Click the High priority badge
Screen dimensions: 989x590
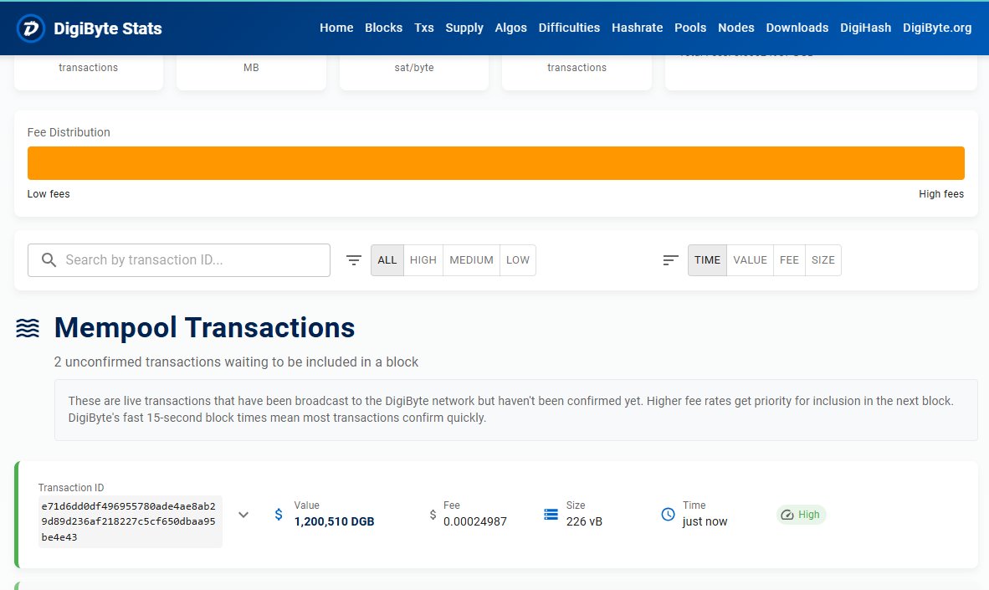[x=801, y=515]
